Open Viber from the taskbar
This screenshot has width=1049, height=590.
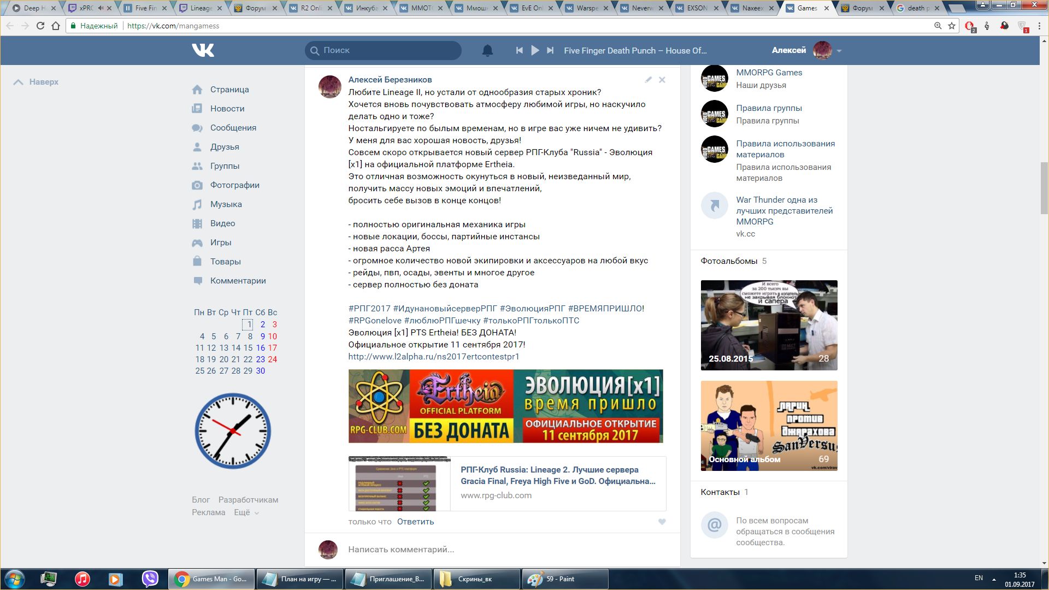(x=150, y=579)
